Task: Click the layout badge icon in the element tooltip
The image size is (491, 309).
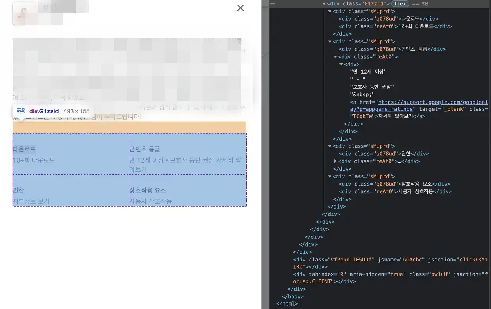Action: point(20,111)
